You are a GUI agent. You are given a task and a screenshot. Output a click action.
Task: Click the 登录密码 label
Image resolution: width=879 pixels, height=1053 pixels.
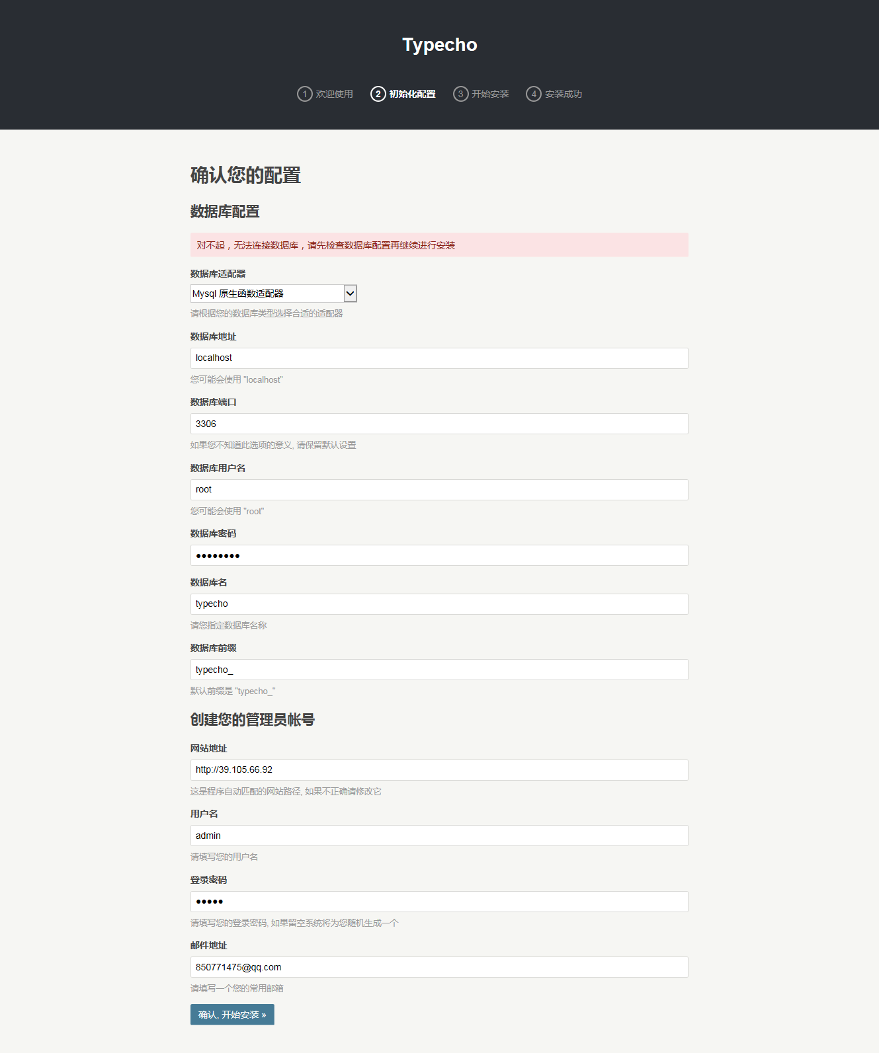click(208, 880)
